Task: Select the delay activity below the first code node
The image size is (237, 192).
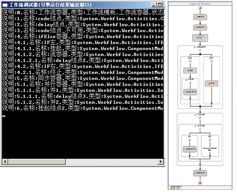Action: (x=200, y=28)
